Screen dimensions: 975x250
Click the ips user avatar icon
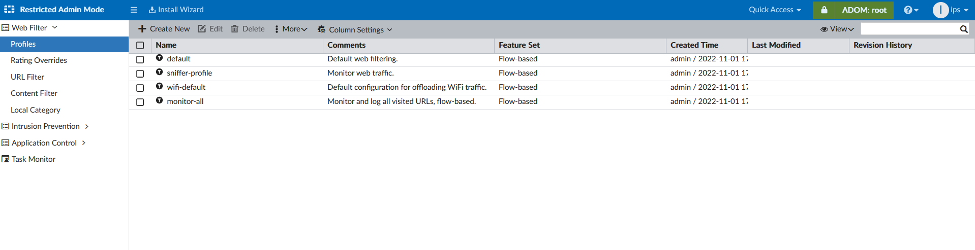click(940, 10)
